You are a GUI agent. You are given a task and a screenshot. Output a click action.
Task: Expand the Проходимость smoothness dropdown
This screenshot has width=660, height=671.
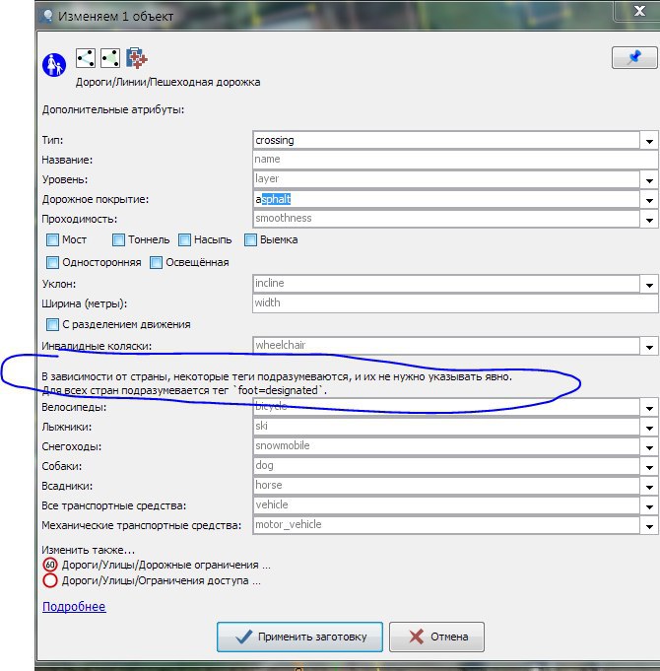pos(649,219)
